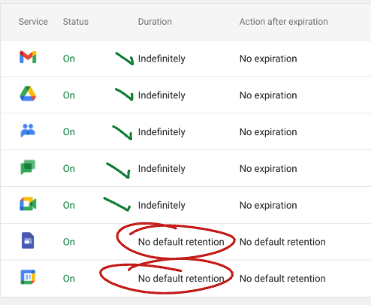Screen dimensions: 371x305
Task: Click the On status for Gmail
Action: pyautogui.click(x=69, y=59)
